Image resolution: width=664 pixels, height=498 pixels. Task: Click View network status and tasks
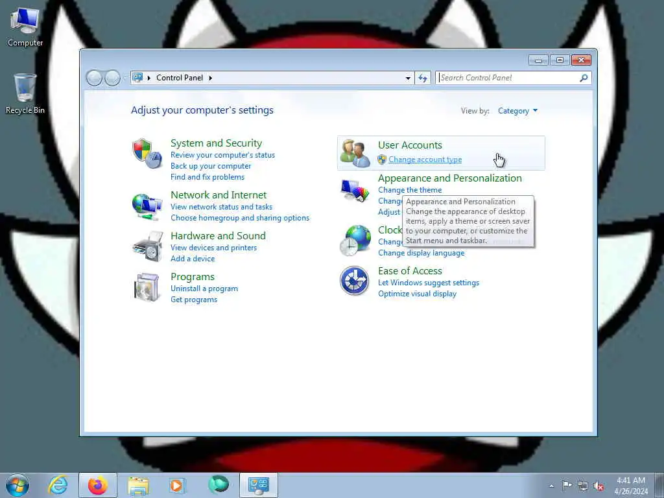(222, 207)
